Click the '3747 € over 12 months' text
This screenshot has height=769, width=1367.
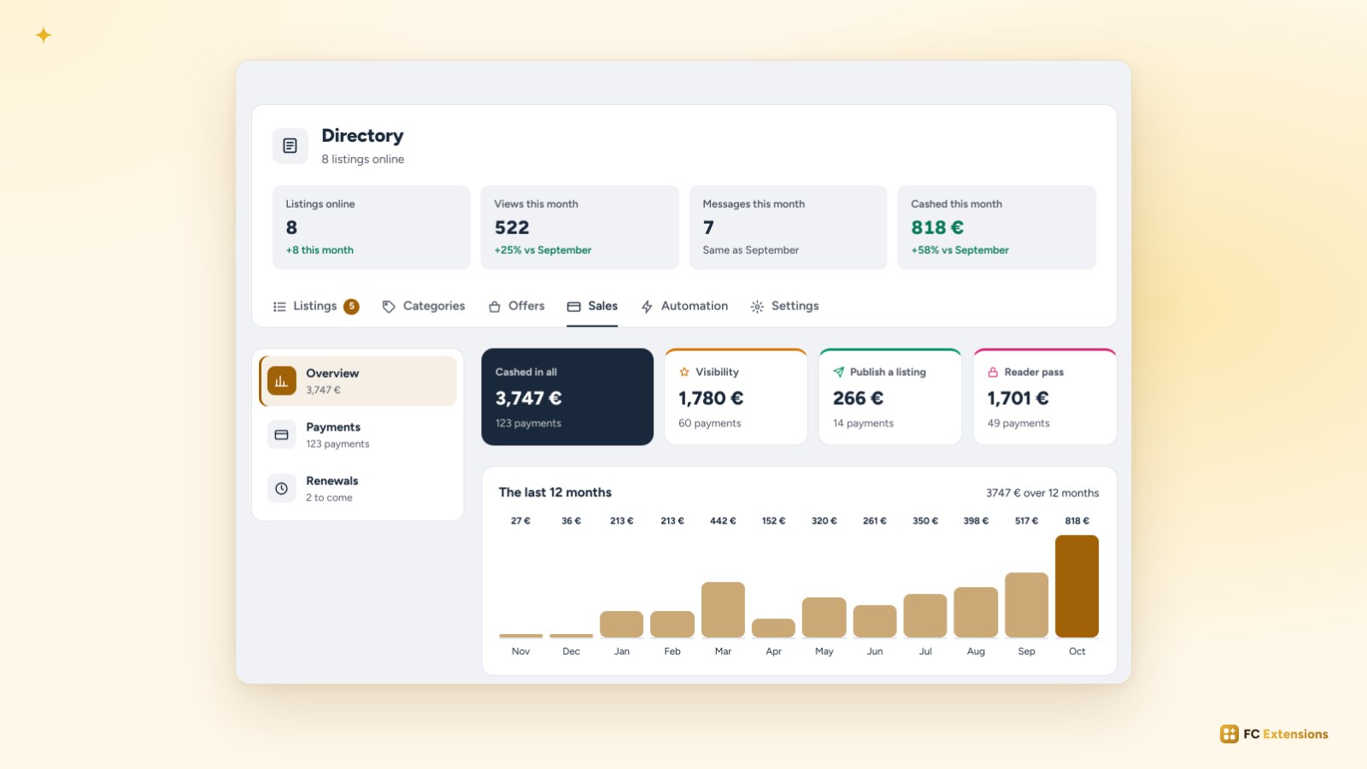[1042, 493]
